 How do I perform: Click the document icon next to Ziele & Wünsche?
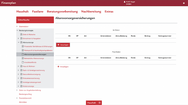21,34
